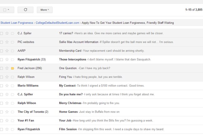Click sender name Mario Williams

tap(28, 86)
